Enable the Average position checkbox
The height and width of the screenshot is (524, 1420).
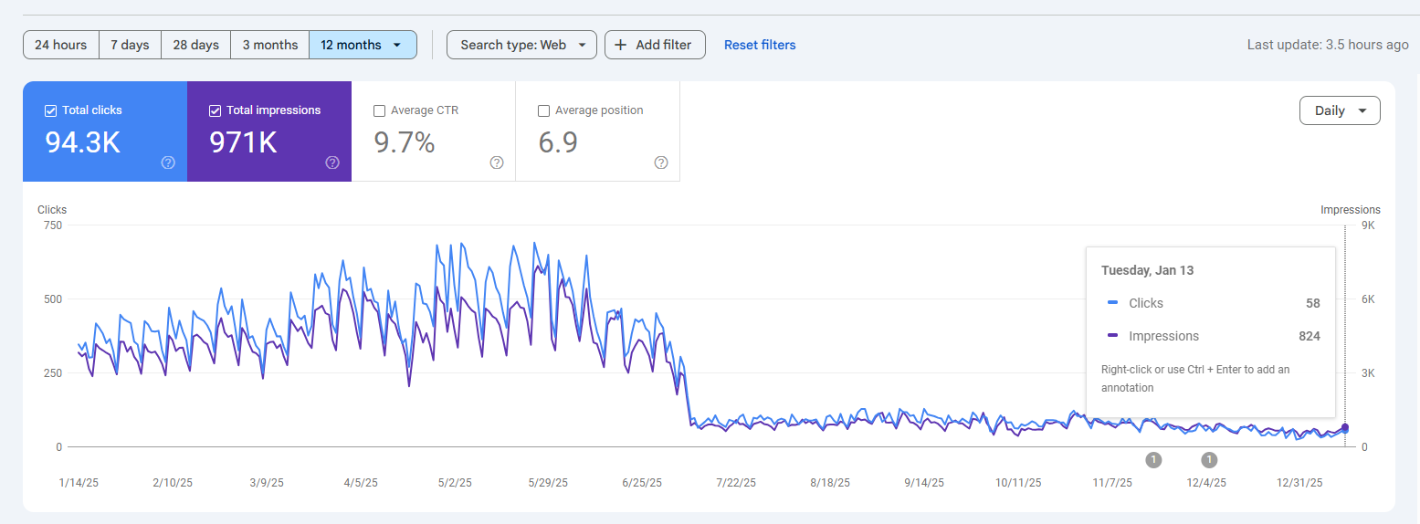click(x=543, y=110)
